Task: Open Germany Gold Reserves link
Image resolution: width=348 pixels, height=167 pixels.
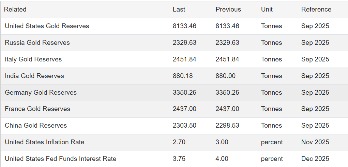Action: [41, 93]
